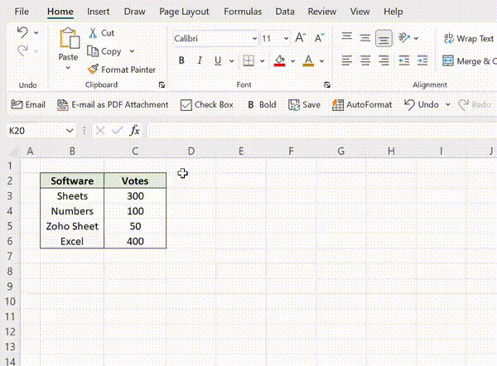Open Undo history dropdown in quick access toolbar
The height and width of the screenshot is (366, 497).
(448, 104)
